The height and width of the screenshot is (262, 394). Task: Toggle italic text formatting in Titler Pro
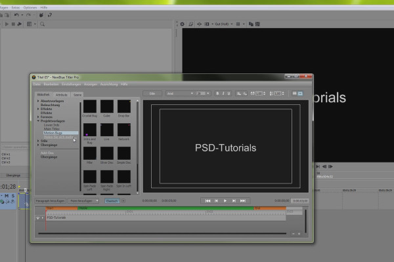click(x=223, y=94)
